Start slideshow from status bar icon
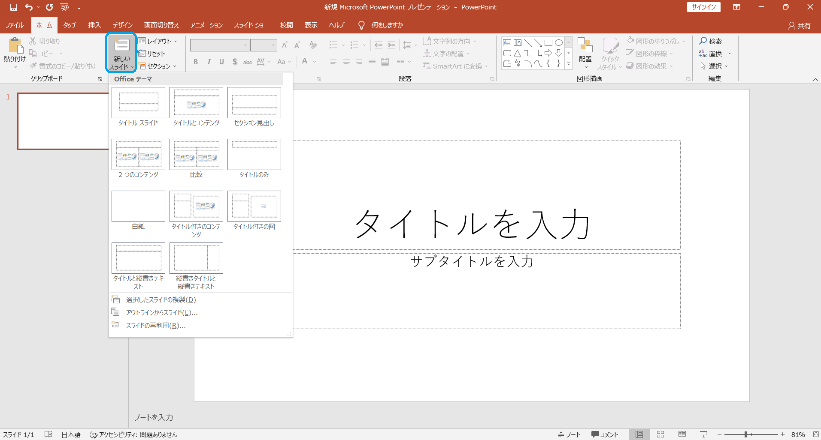This screenshot has height=440, width=821. pos(703,434)
